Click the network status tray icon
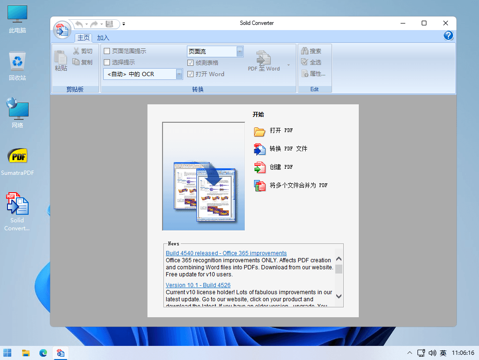 [421, 353]
